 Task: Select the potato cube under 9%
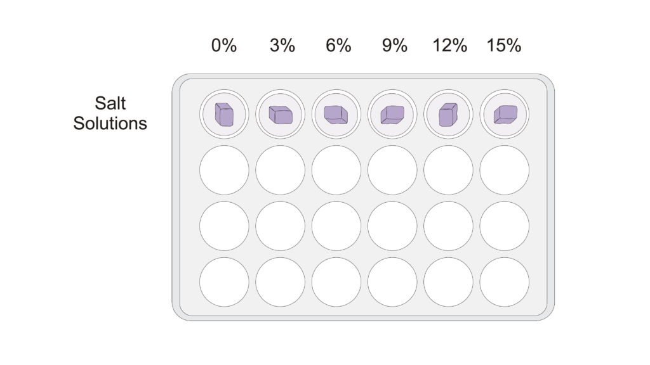tap(392, 115)
